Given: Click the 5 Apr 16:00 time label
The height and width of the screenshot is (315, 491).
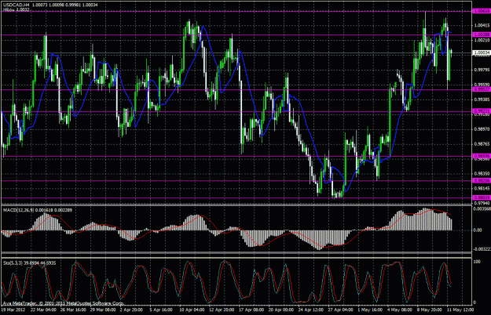Looking at the screenshot, I should 162,310.
